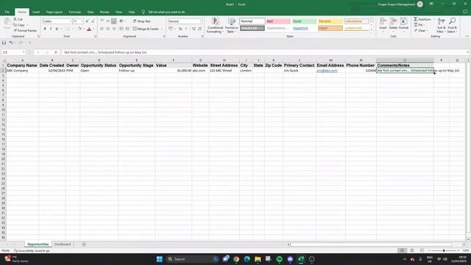471x265 pixels.
Task: Click the Decrease Decimal icon
Action: tap(199, 29)
